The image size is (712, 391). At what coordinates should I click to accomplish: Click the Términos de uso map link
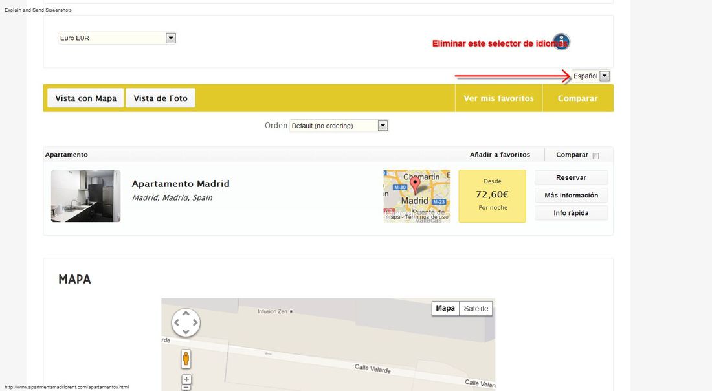(x=427, y=217)
